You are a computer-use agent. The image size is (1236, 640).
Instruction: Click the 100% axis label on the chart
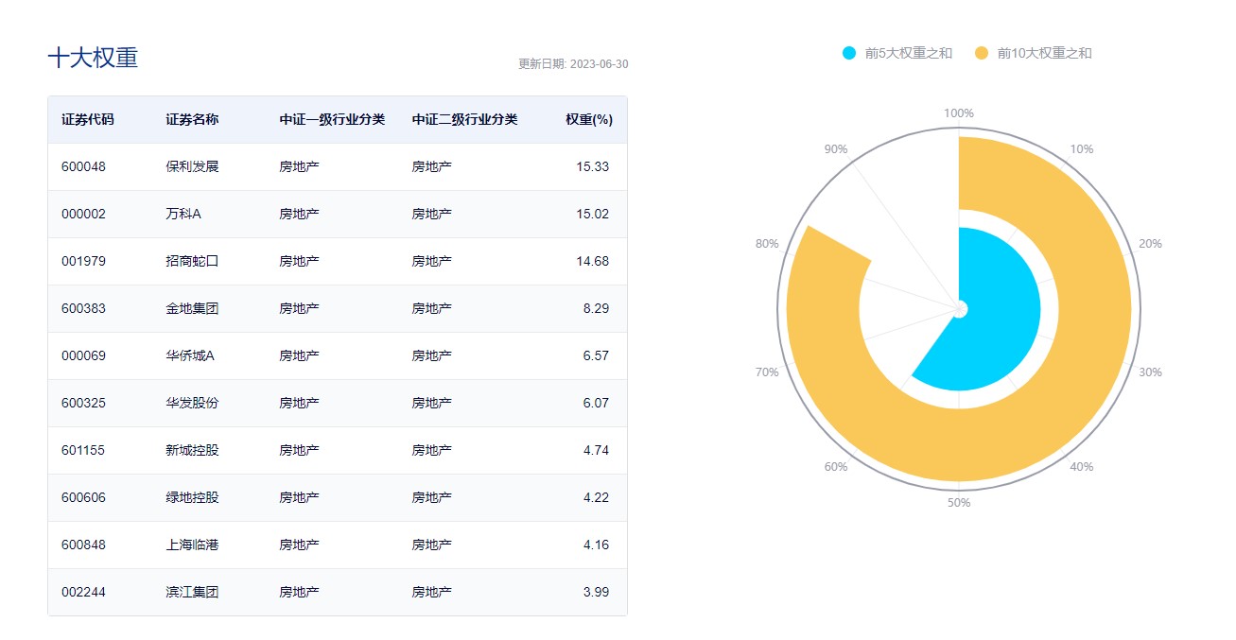click(959, 113)
